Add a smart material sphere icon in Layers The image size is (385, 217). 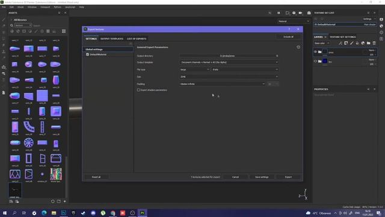click(363, 43)
